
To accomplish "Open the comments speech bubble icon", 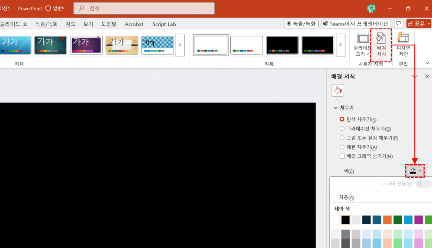I will click(399, 24).
